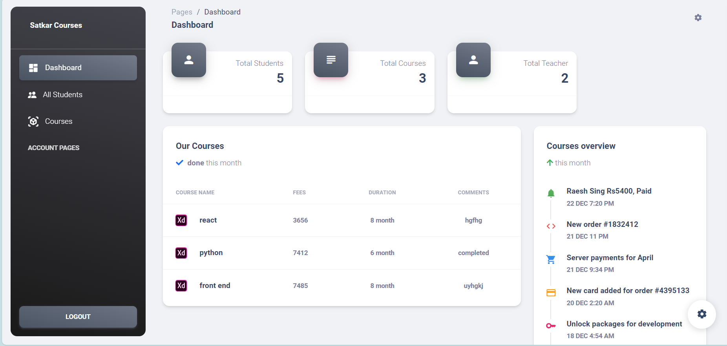The height and width of the screenshot is (346, 727).
Task: Open Server payments for April entry
Action: coord(610,258)
